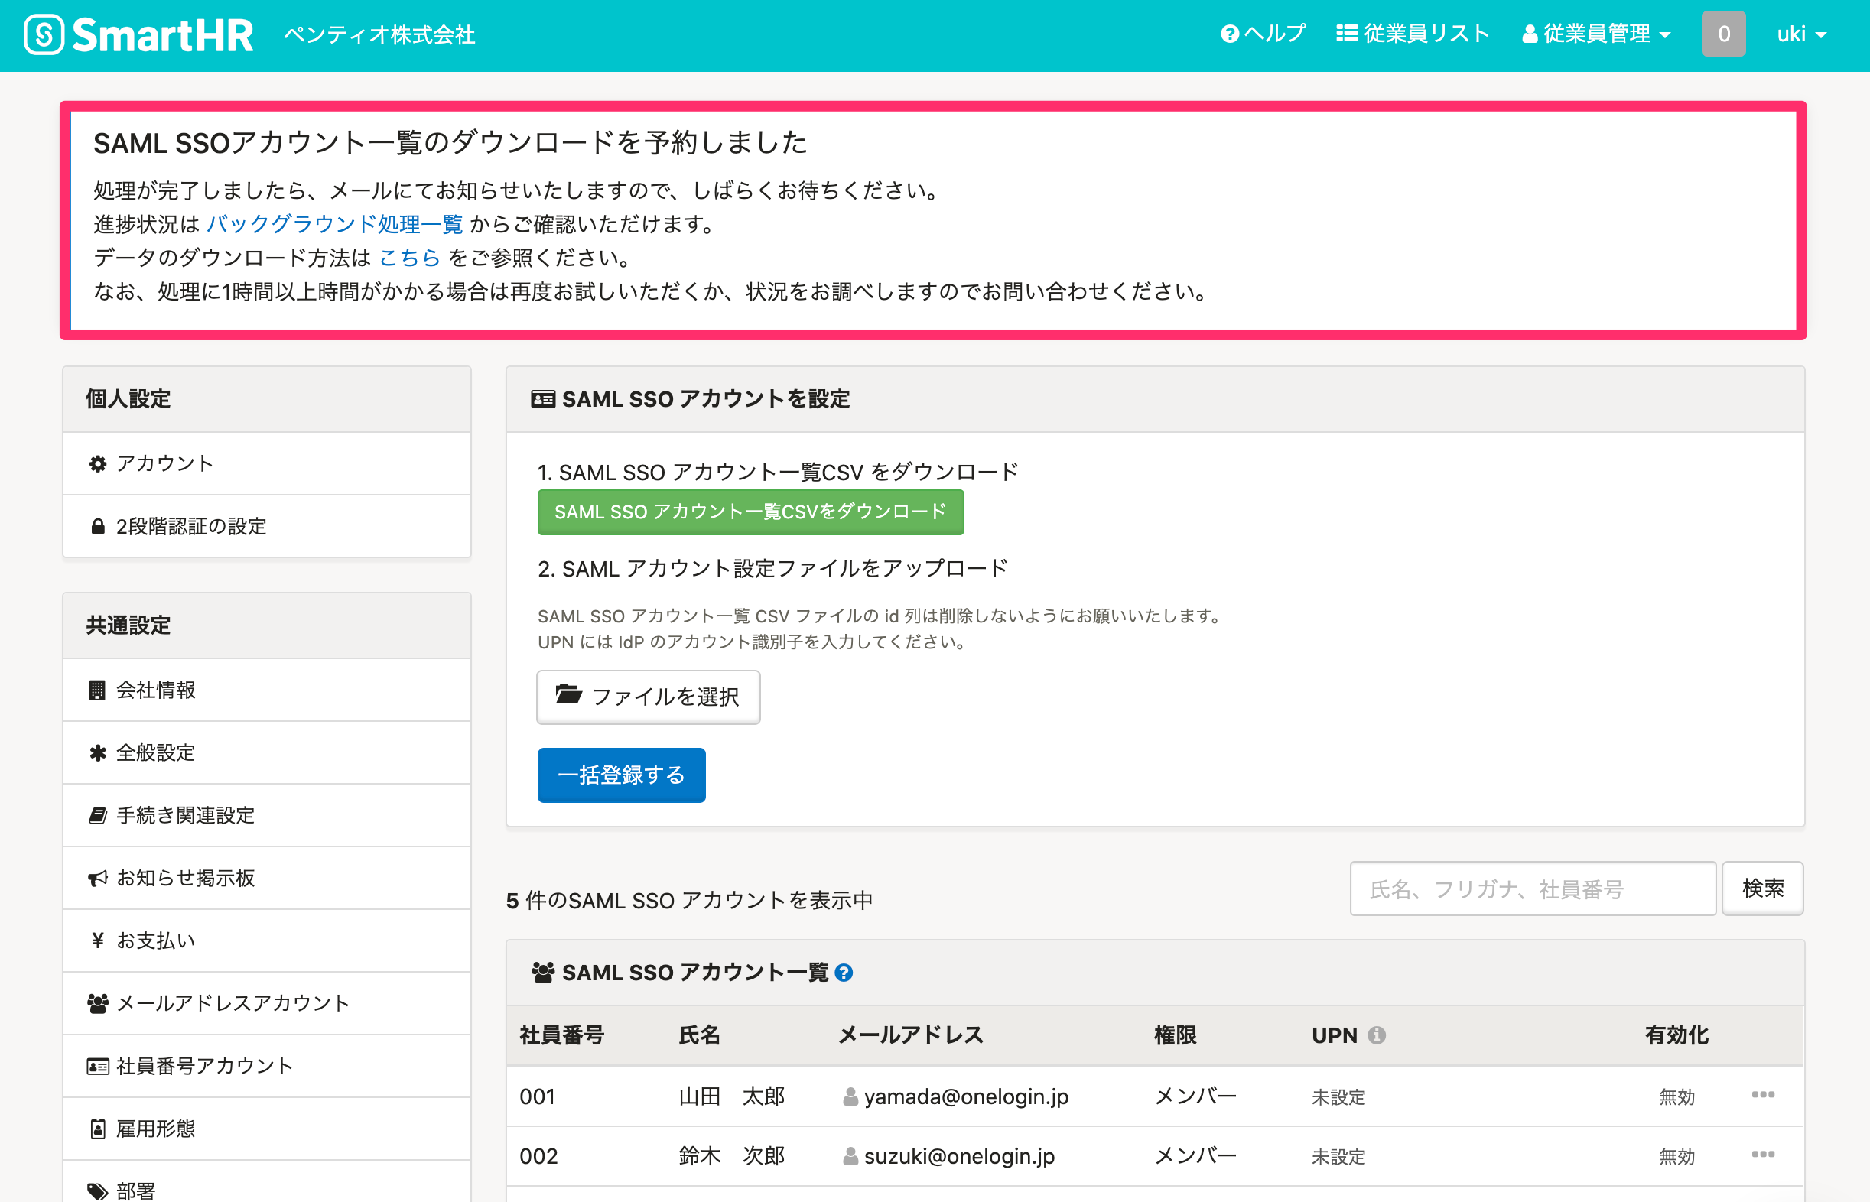The height and width of the screenshot is (1202, 1870).
Task: Open 従業員リスト in the header
Action: [1412, 34]
